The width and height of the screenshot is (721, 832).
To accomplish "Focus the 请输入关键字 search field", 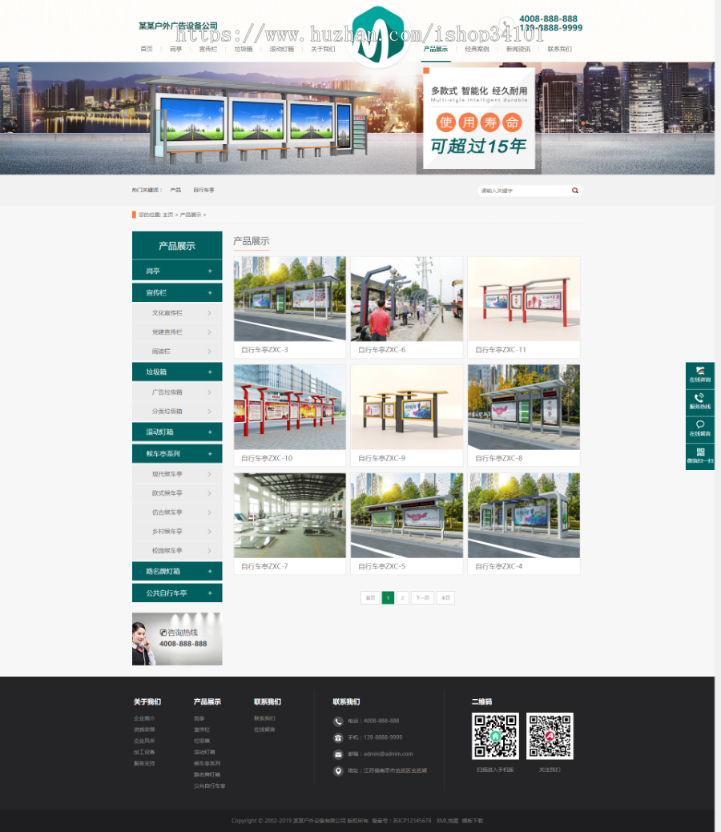I will coord(524,191).
